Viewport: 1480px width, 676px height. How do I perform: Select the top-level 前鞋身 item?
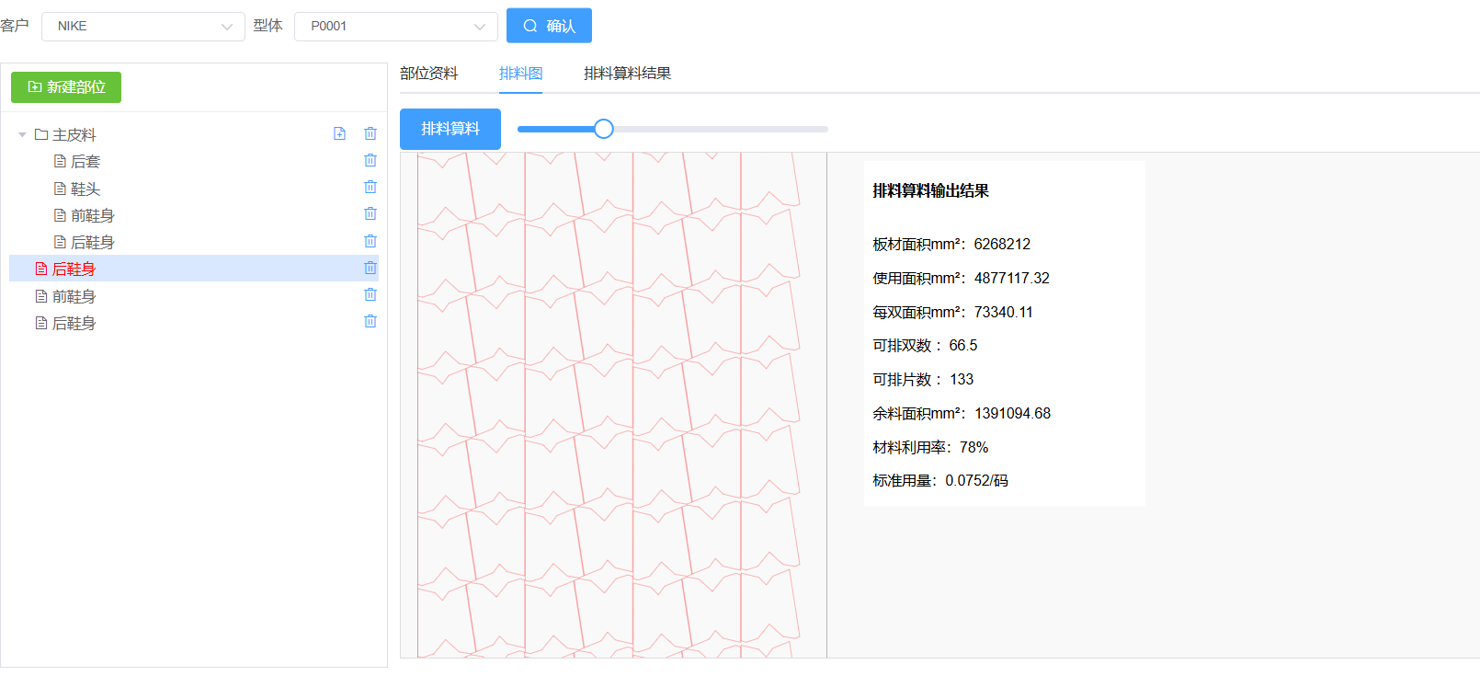(x=194, y=296)
